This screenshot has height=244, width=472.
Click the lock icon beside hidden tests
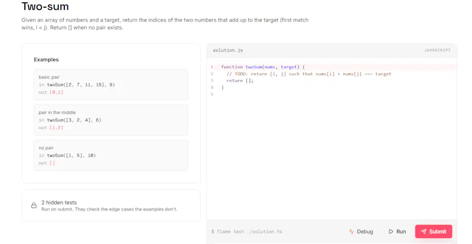click(x=34, y=206)
